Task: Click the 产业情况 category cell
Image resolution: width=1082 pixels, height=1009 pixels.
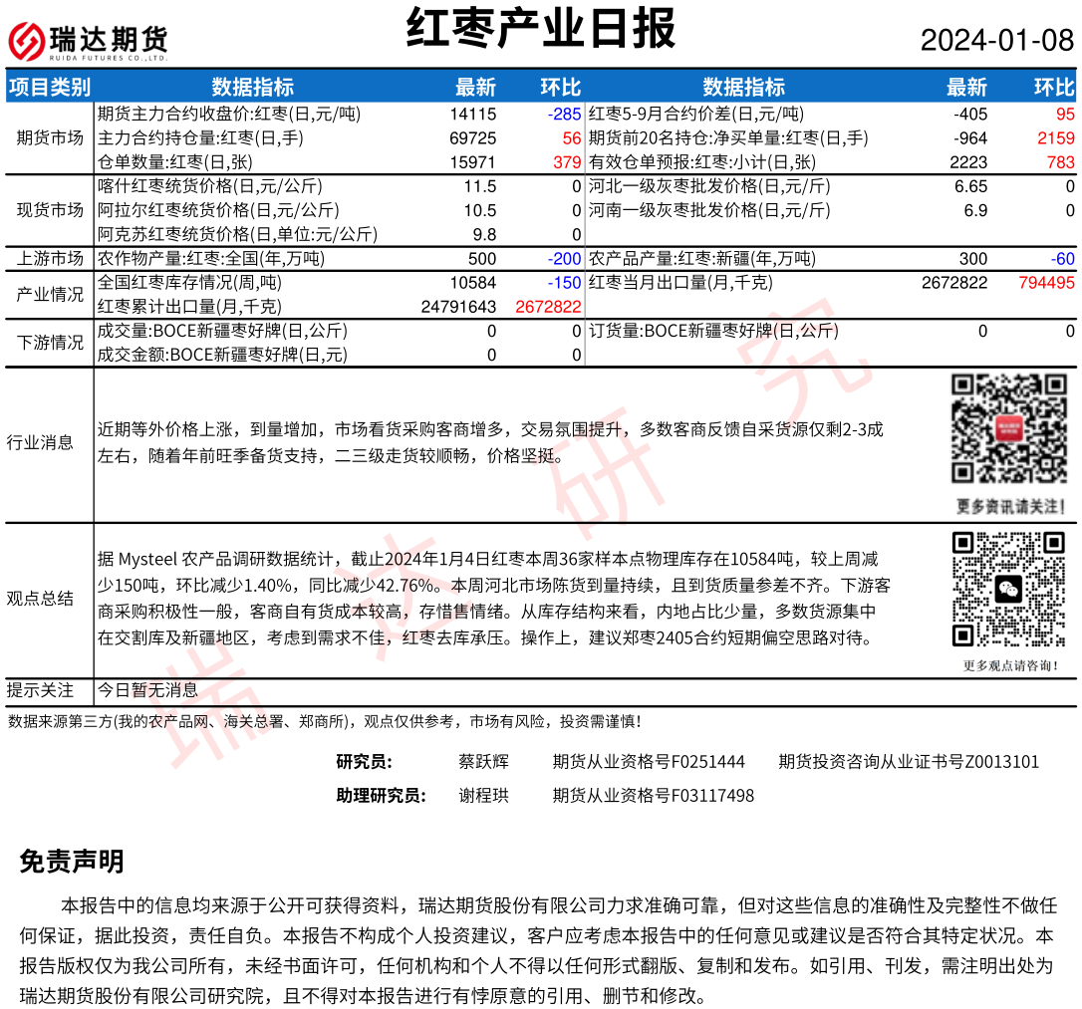Action: [49, 295]
